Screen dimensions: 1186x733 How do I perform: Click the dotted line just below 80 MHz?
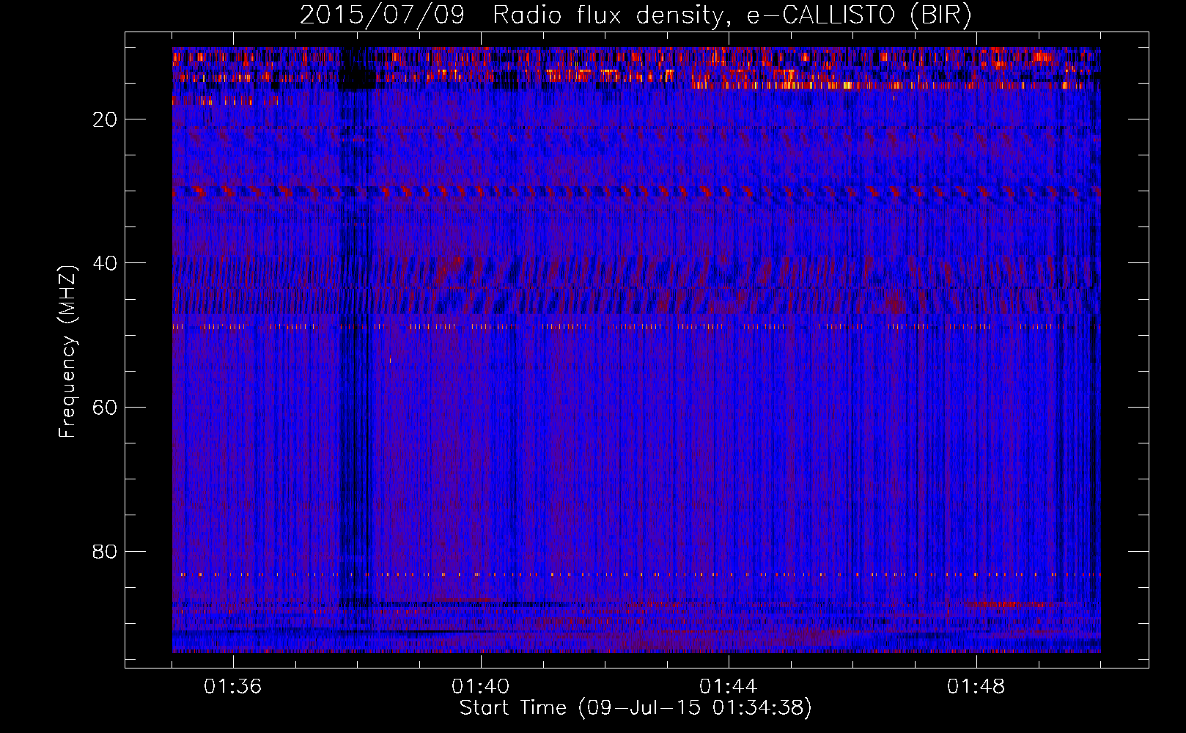586,575
